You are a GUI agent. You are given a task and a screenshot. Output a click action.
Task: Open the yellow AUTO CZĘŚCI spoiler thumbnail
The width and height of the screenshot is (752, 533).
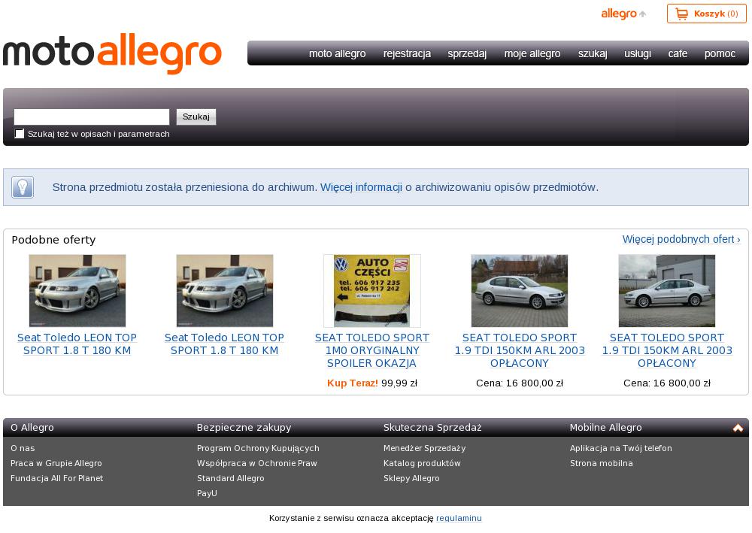pos(372,291)
